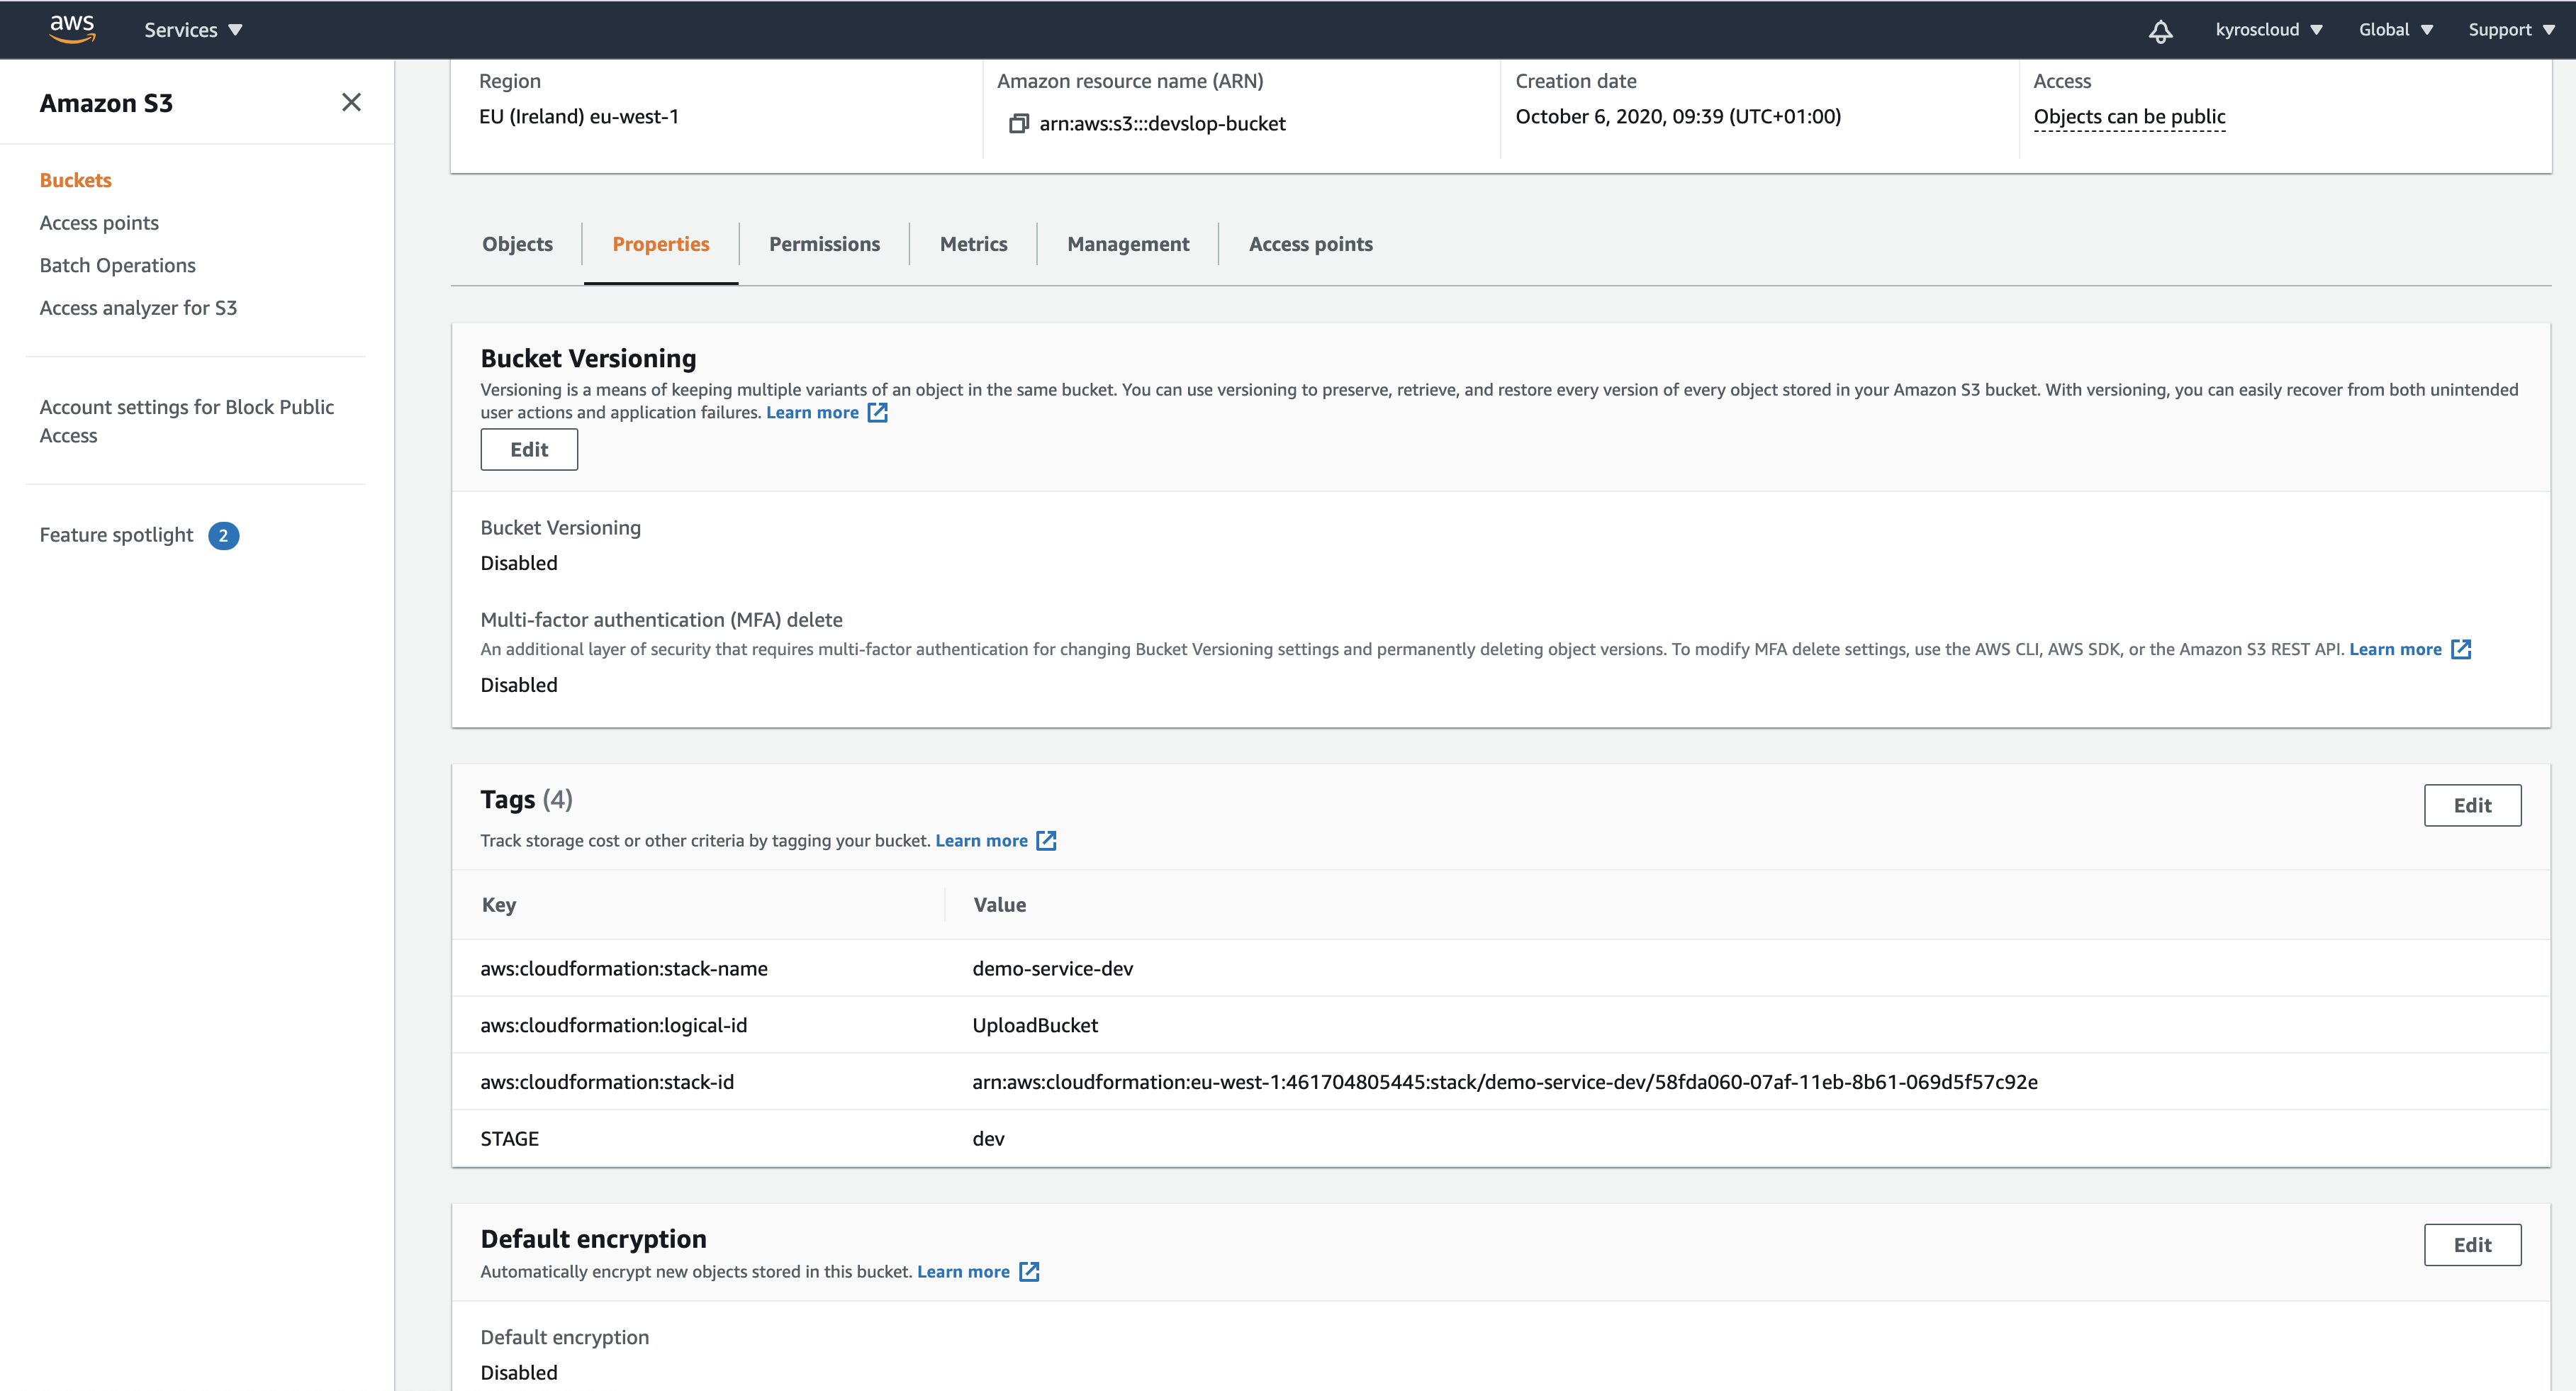Click the October 6, 2020 creation date
2576x1391 pixels.
(1678, 116)
